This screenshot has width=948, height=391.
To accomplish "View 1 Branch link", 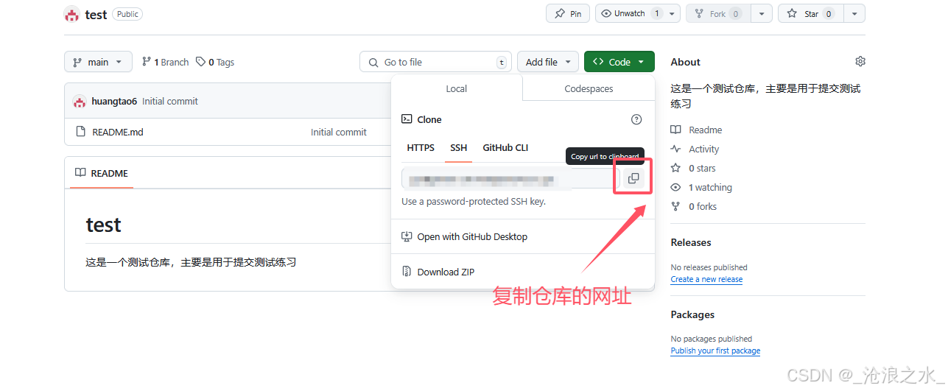I will [x=165, y=62].
